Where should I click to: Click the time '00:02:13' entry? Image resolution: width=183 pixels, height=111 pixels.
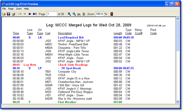coord(18,51)
